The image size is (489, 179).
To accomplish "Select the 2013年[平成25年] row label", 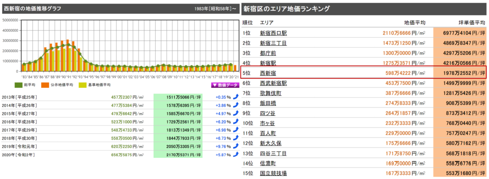I will [x=19, y=97].
